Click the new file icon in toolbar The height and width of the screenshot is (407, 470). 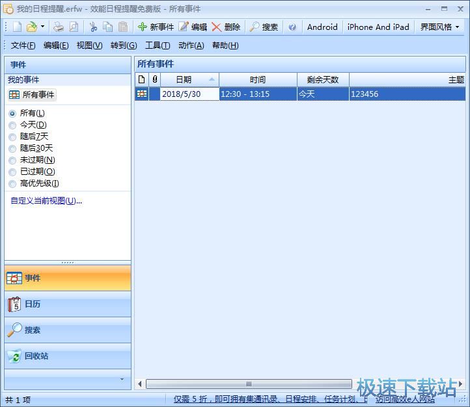pyautogui.click(x=17, y=27)
